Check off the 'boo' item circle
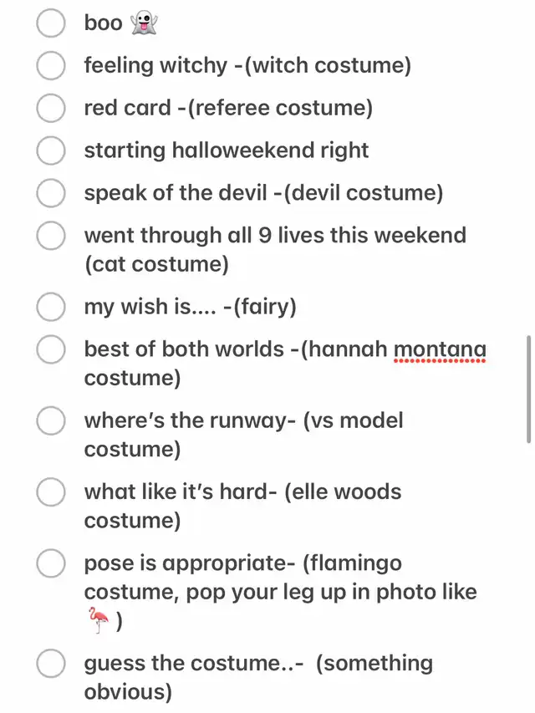Image resolution: width=535 pixels, height=713 pixels. (x=51, y=23)
